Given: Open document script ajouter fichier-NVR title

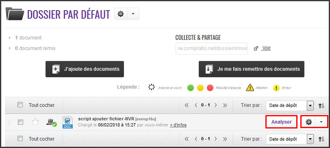Looking at the screenshot, I should (x=106, y=119).
